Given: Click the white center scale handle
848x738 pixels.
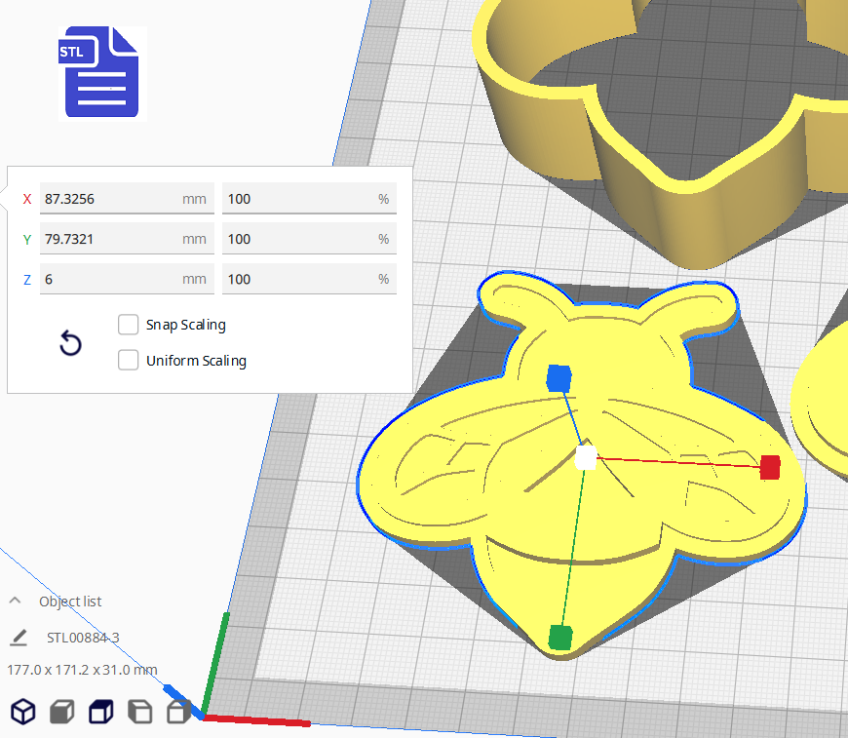Looking at the screenshot, I should point(586,457).
